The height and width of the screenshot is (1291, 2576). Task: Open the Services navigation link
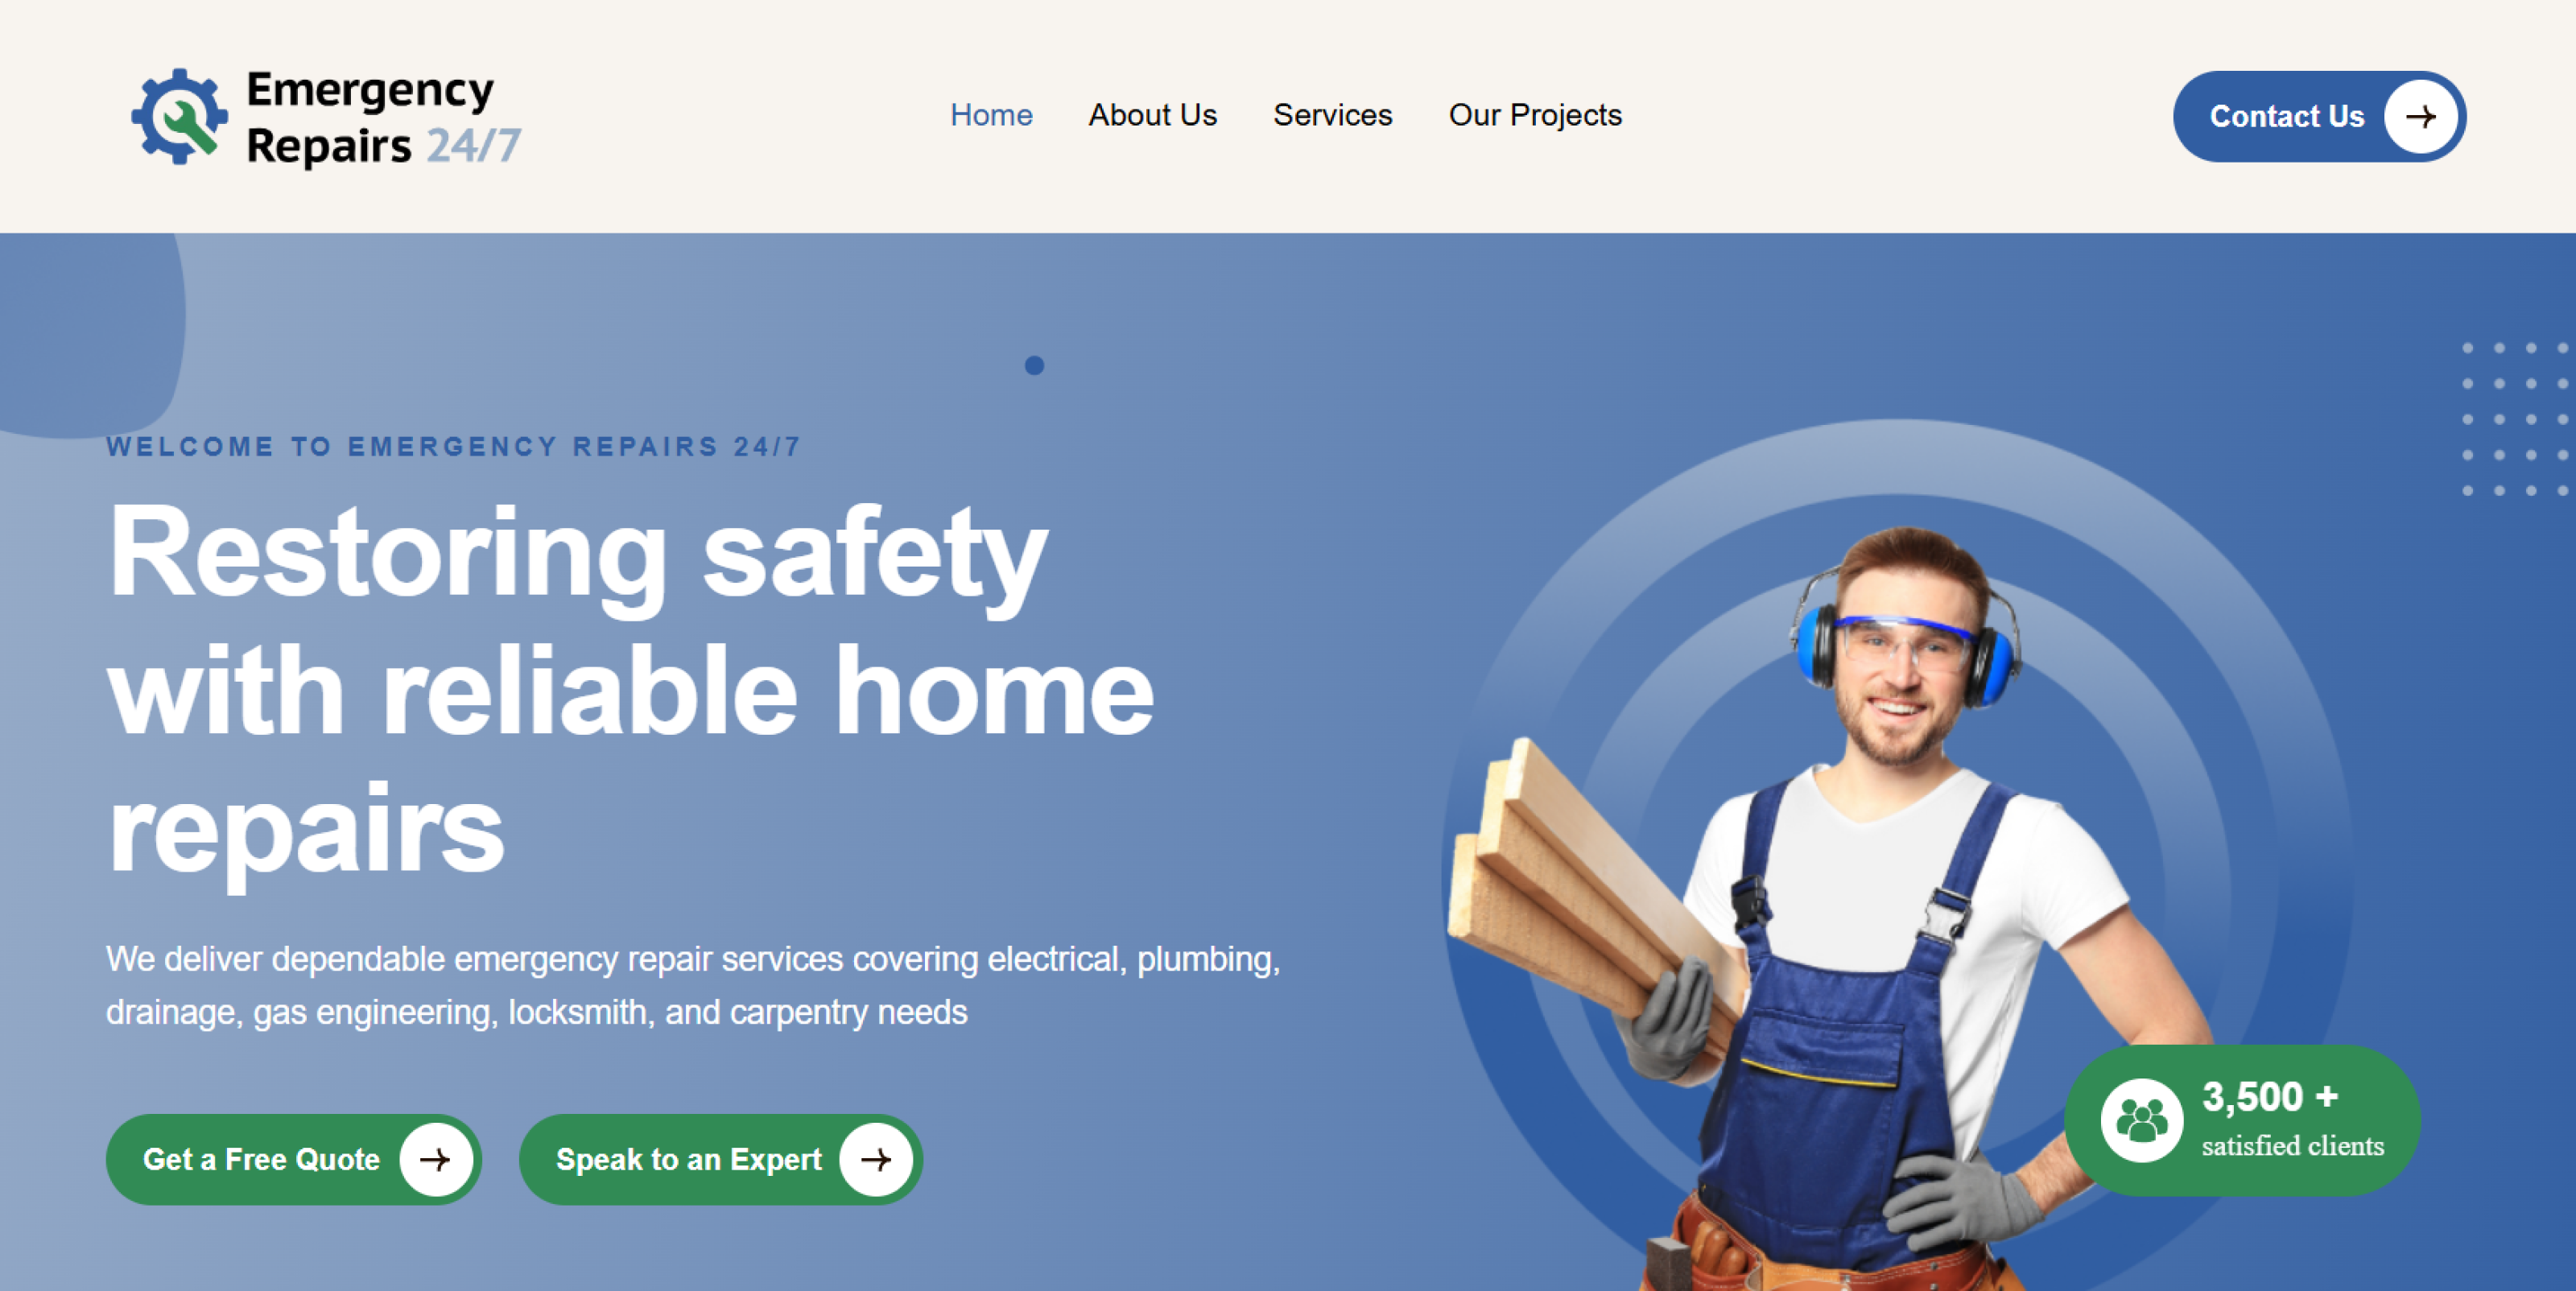click(x=1332, y=115)
